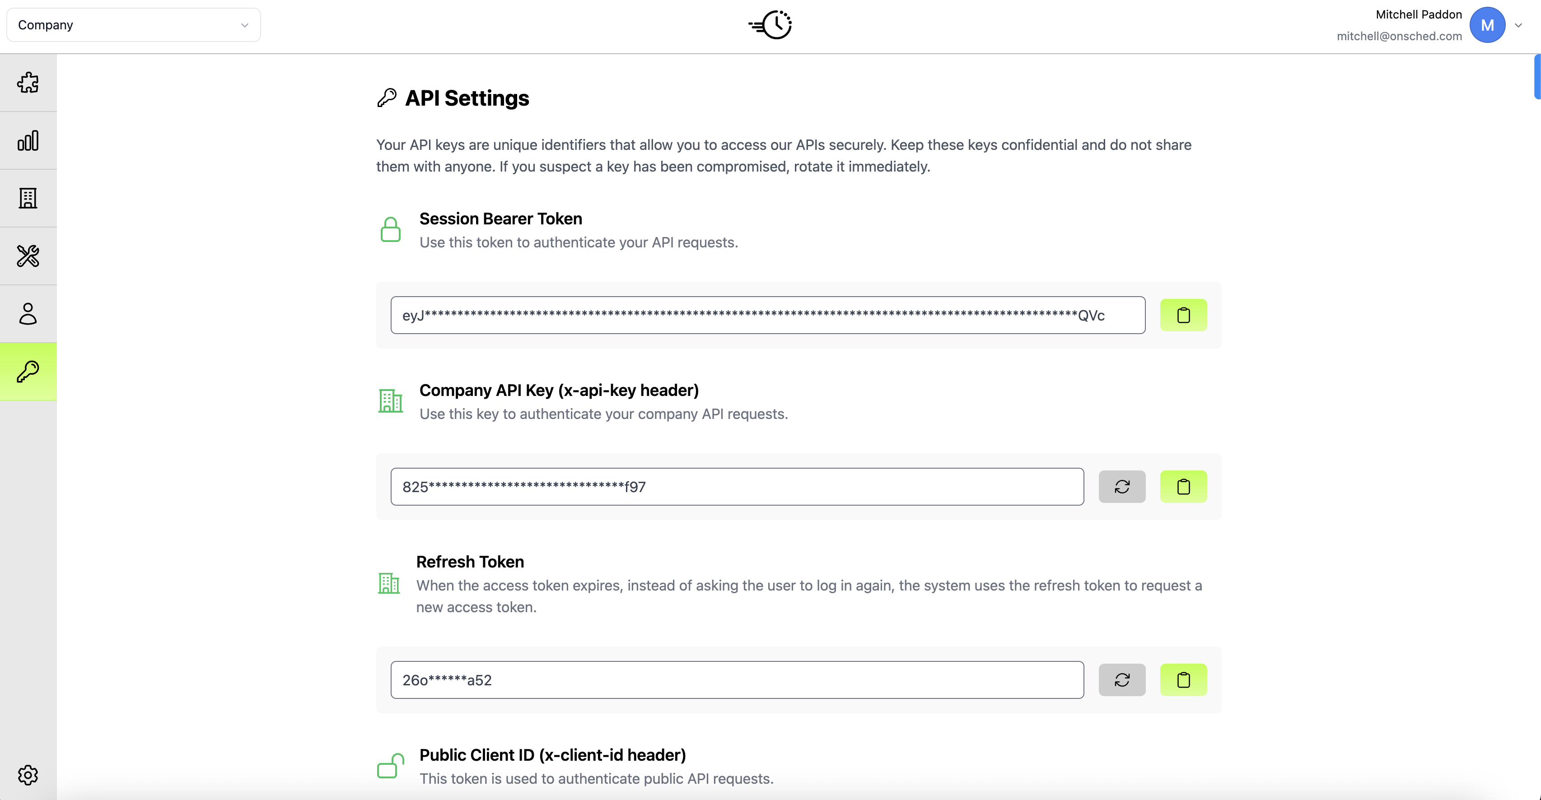Viewport: 1541px width, 800px height.
Task: Open the gear settings icon at bottom
Action: point(28,775)
